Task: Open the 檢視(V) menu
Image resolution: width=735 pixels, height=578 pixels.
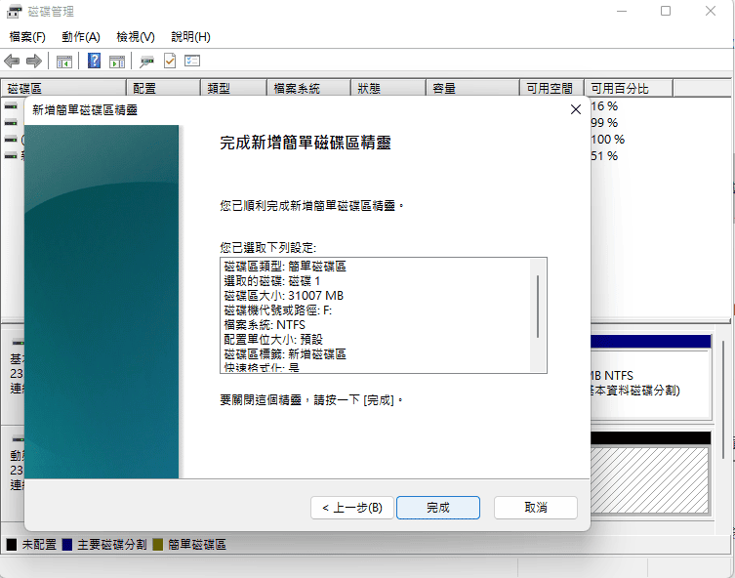Action: pos(136,36)
